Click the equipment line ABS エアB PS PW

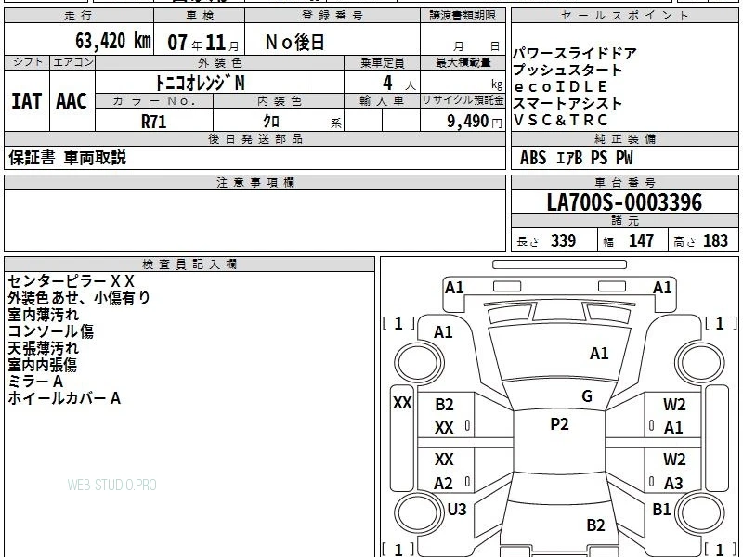coord(576,158)
